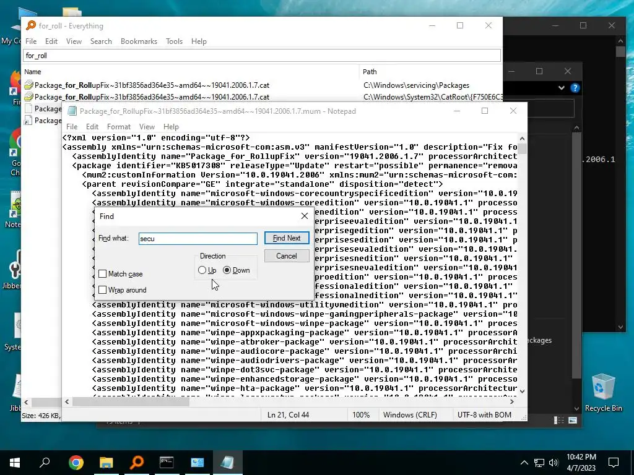
Task: Select first .cat file in servicing\Packages
Action: [x=152, y=85]
